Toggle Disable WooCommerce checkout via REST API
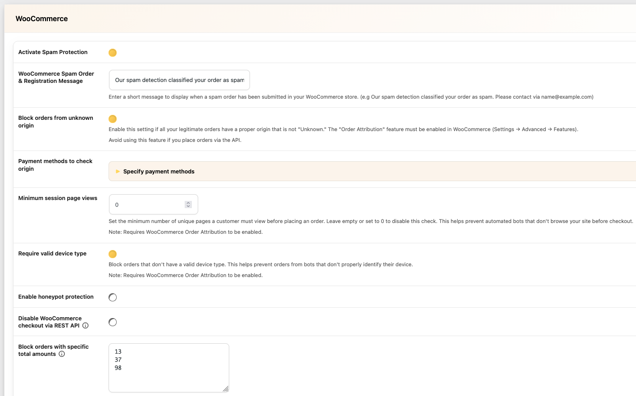The image size is (636, 396). (113, 322)
